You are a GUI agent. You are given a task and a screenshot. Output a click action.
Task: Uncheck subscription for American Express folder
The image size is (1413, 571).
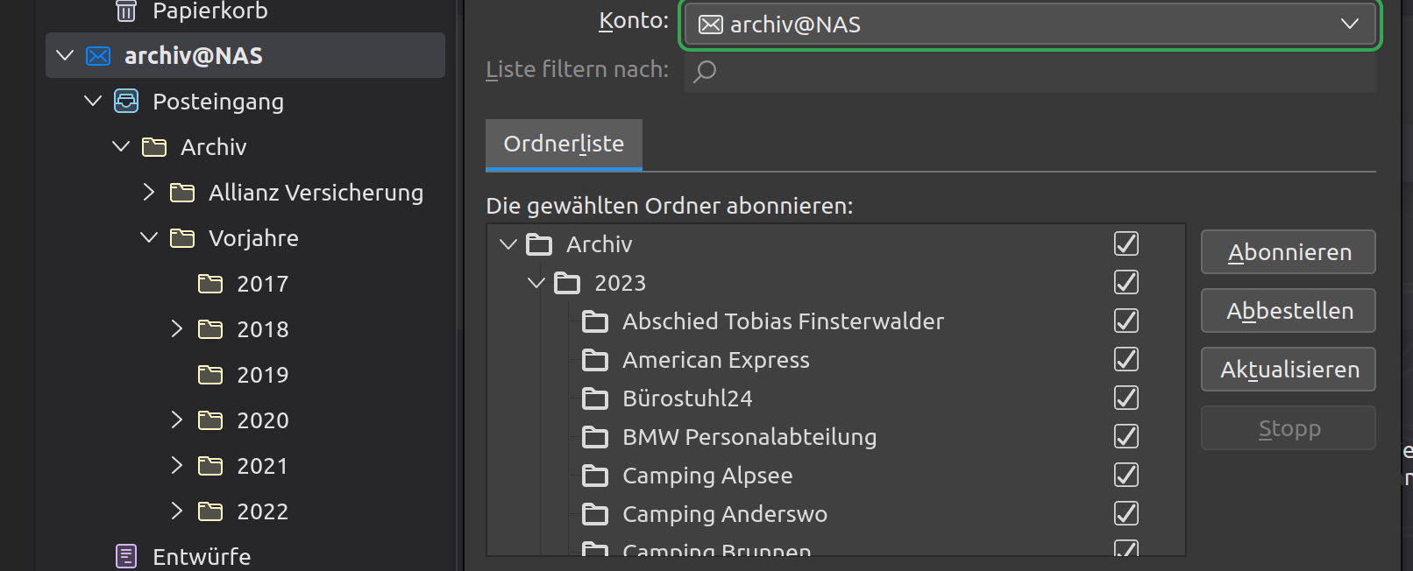point(1125,360)
